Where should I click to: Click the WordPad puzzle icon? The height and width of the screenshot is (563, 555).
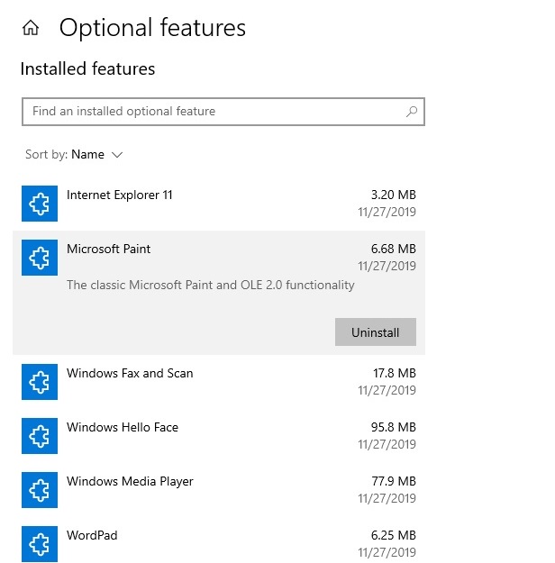tap(40, 544)
